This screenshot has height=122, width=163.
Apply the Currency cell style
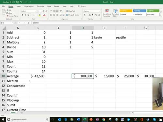(153, 14)
